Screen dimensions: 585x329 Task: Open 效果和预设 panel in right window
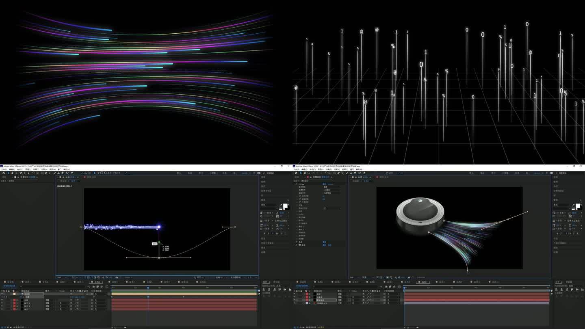tap(559, 191)
